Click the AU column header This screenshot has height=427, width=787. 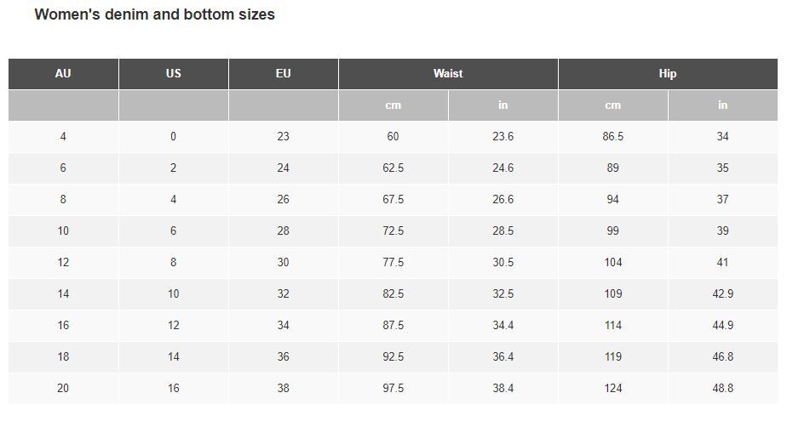coord(63,74)
